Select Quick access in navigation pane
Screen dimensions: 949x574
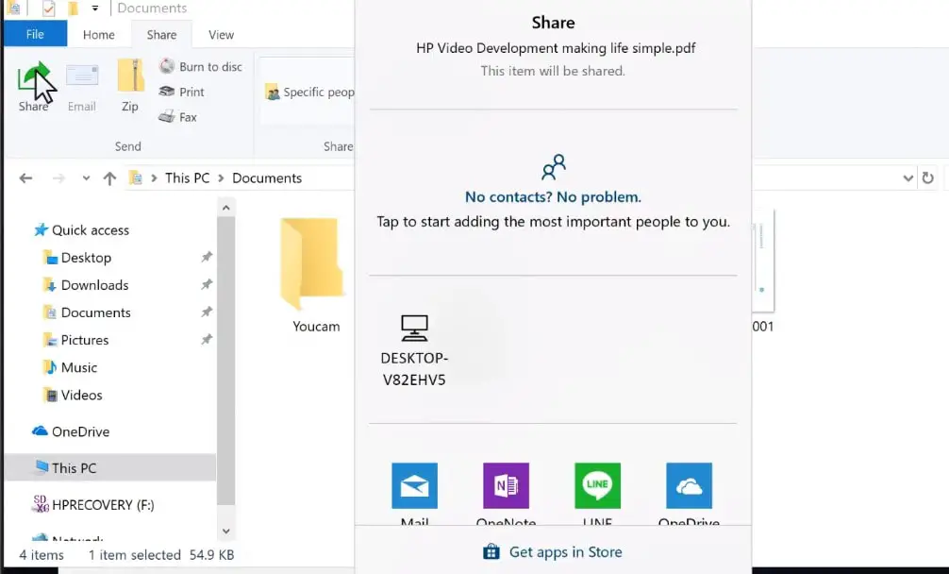click(81, 230)
